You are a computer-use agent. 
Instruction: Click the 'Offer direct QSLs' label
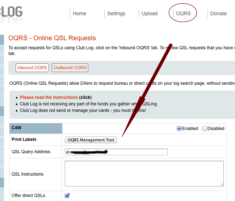[x=28, y=196]
